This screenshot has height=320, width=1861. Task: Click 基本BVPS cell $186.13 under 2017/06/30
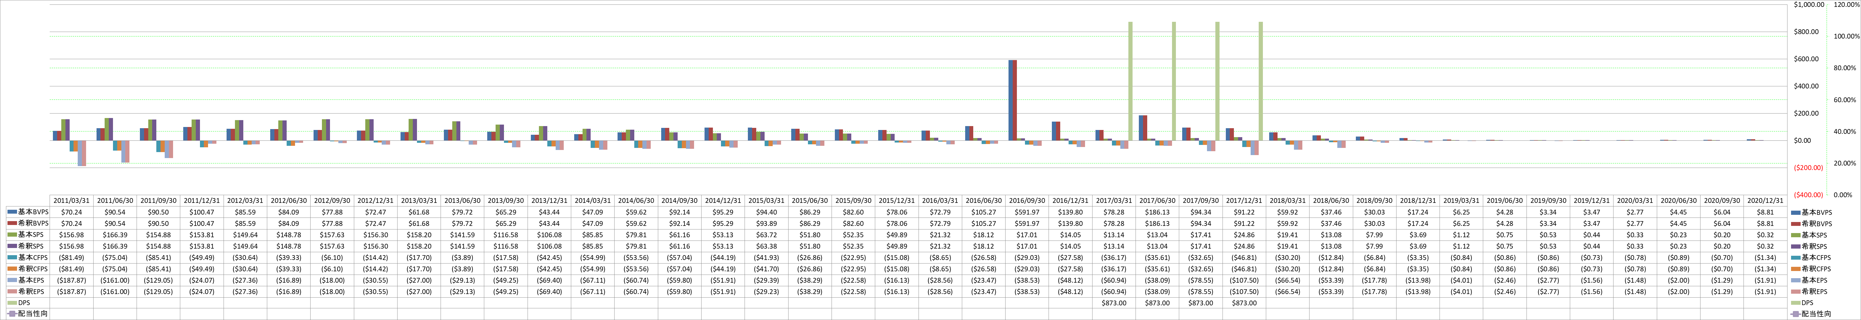(1157, 212)
